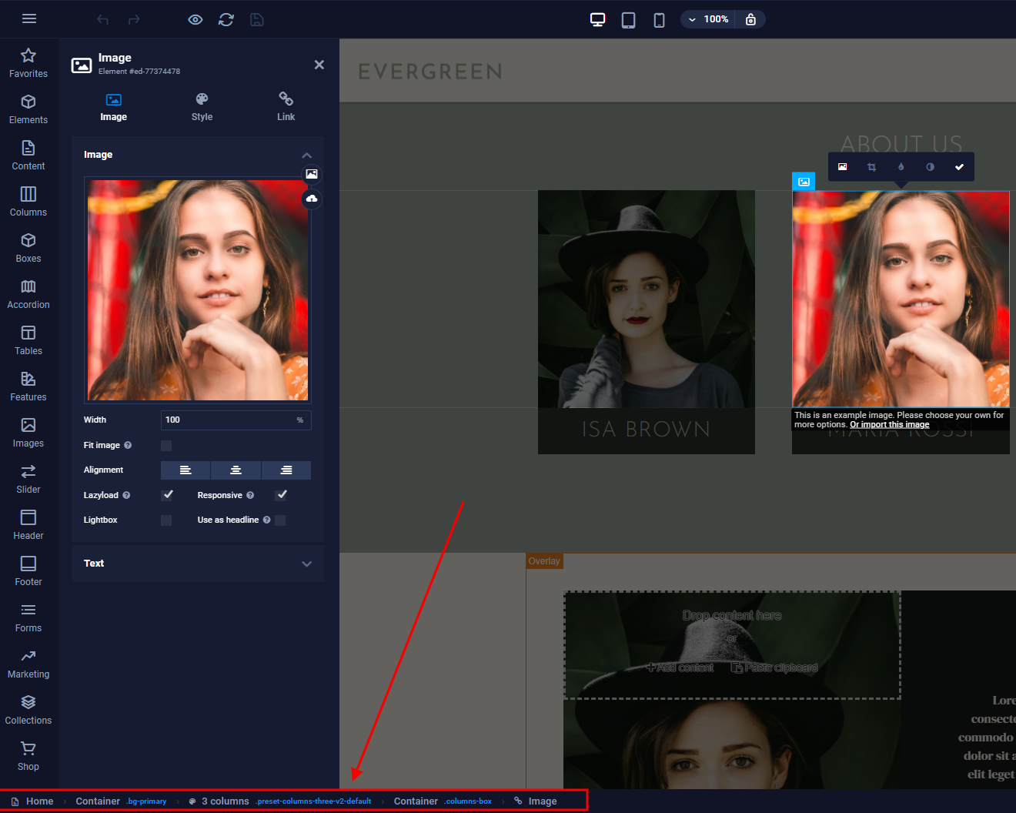
Task: Collapse the Image section panel
Action: [306, 155]
